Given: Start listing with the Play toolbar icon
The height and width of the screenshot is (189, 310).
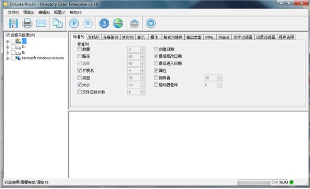Looking at the screenshot, I should (74, 23).
